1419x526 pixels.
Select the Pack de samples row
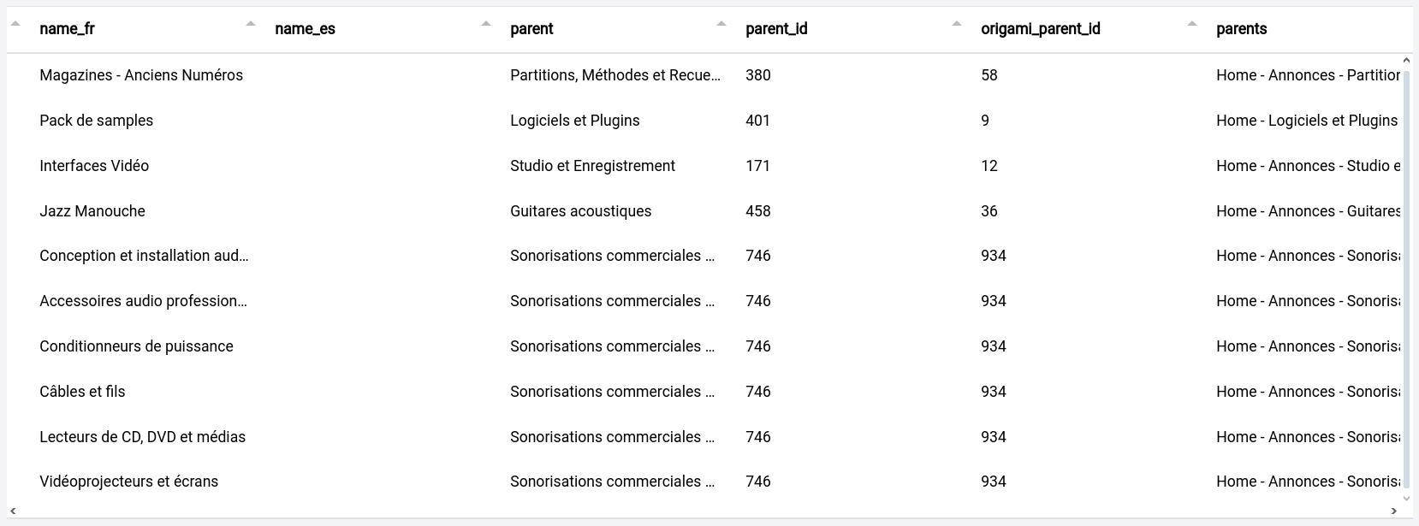pos(96,121)
